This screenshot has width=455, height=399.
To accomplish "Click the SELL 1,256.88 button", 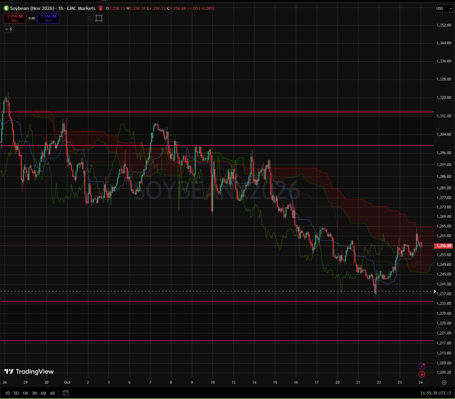I will (x=15, y=18).
